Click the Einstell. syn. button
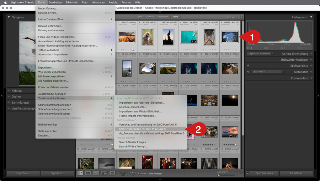320x181 pixels. [296, 173]
